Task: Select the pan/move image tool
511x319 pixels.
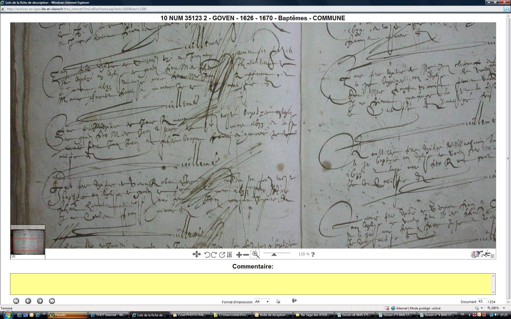Action: (196, 254)
